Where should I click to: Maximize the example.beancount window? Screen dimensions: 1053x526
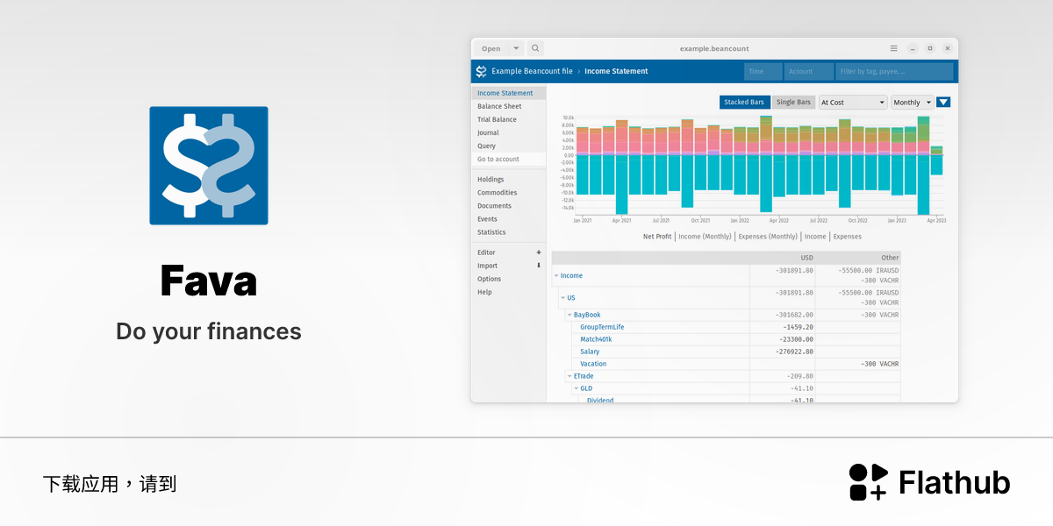coord(930,48)
